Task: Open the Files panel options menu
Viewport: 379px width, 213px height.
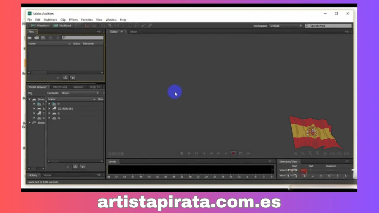Action: [99, 32]
